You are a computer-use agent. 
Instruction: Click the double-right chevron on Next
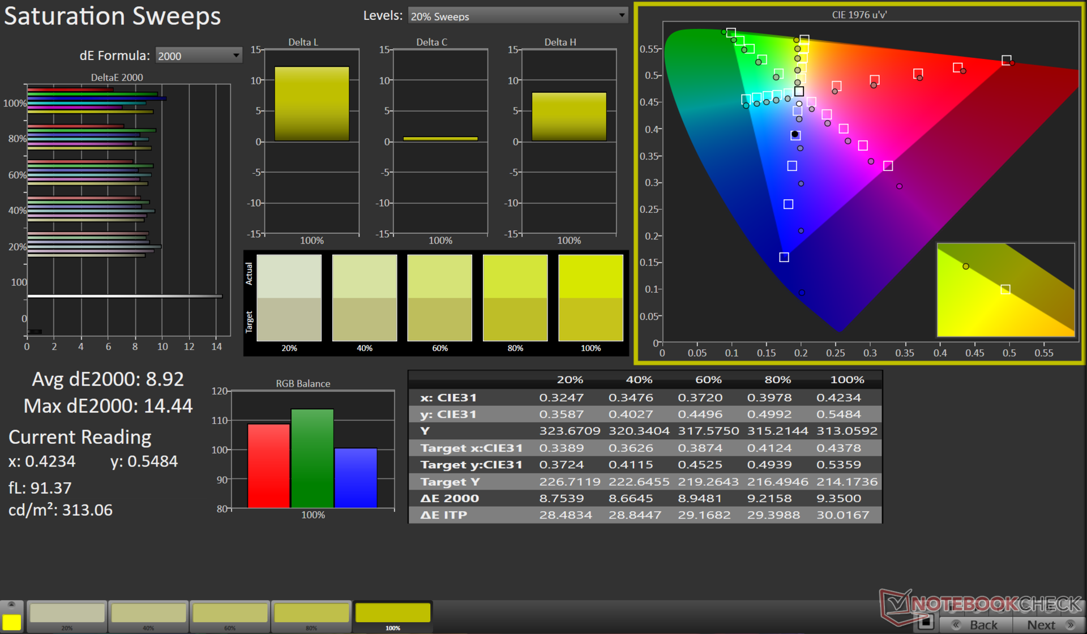1070,625
